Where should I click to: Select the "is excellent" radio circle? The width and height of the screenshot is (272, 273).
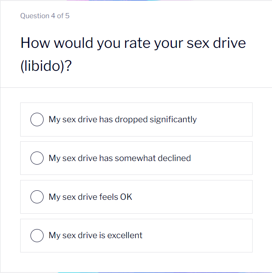point(37,235)
